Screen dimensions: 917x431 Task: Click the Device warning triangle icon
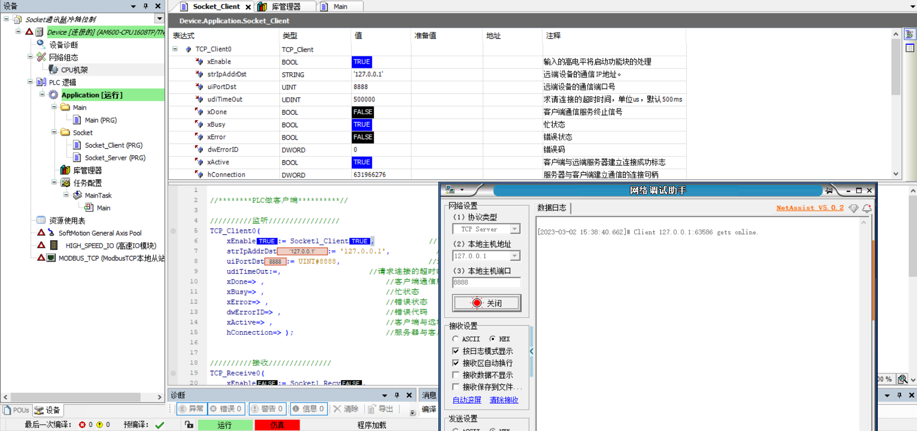pos(29,32)
